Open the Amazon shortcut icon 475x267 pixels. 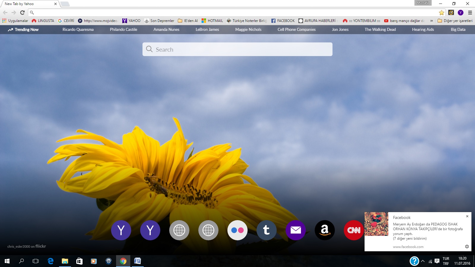pos(325,230)
